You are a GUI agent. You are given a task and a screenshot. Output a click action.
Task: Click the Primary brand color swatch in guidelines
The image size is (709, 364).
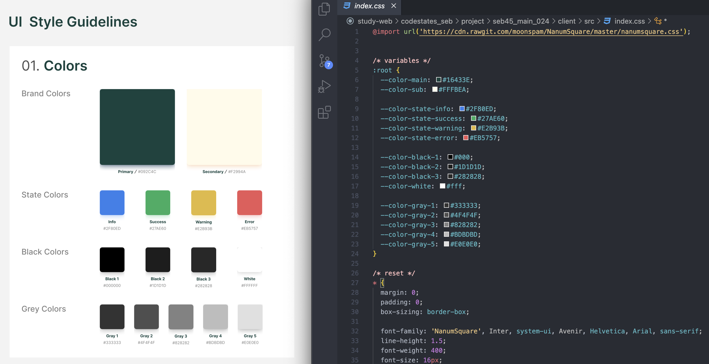point(137,127)
